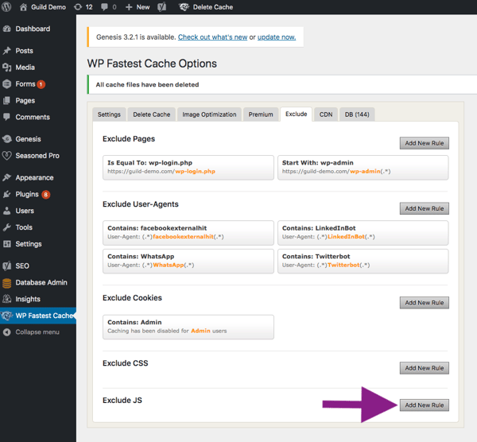This screenshot has width=477, height=442.
Task: Click the plus New icon
Action: (129, 7)
